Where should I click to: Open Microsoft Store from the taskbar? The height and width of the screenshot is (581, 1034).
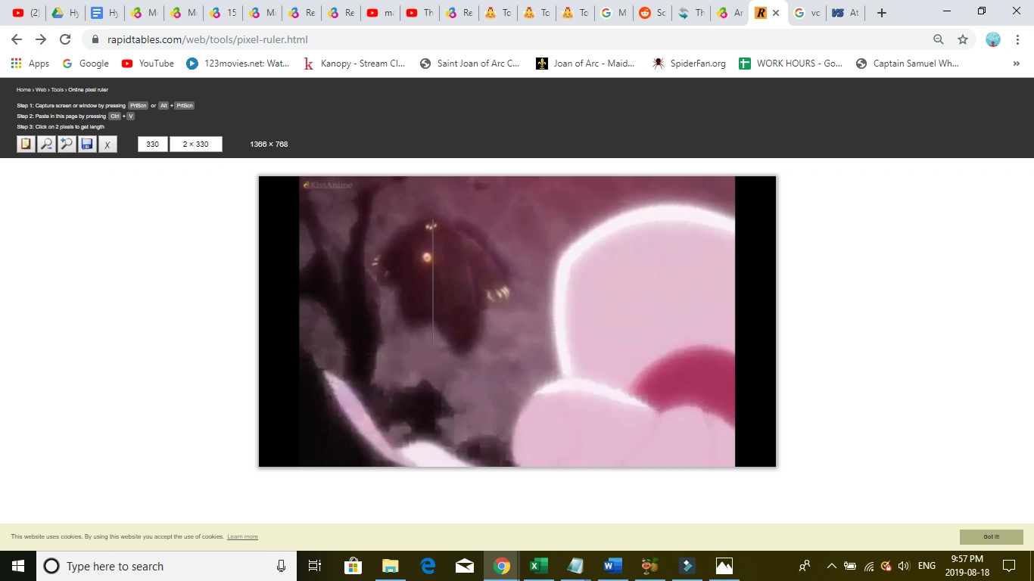(x=353, y=566)
